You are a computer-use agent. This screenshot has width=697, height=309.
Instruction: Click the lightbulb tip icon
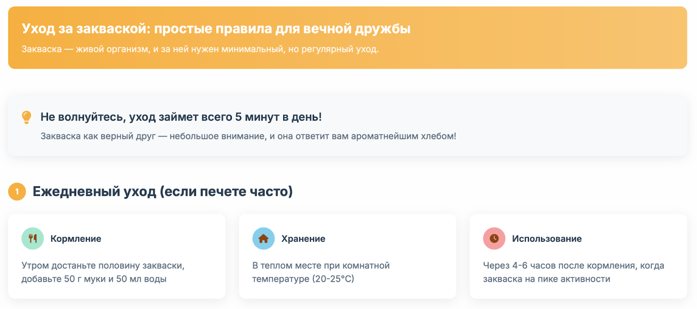tap(27, 117)
